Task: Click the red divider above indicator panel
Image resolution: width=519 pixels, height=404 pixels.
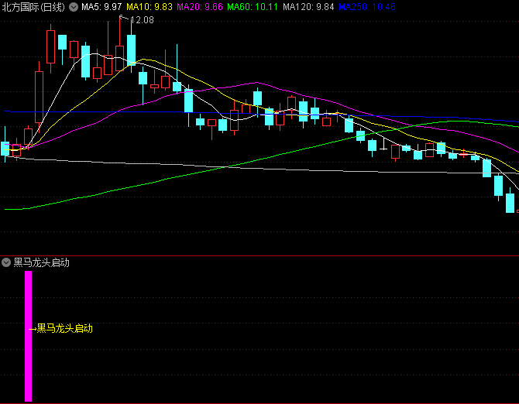Action: pyautogui.click(x=259, y=255)
